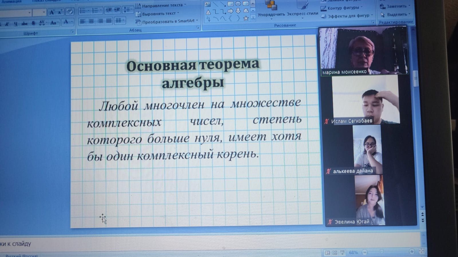The width and height of the screenshot is (458, 257).
Task: Select the star shape in gallery
Action: pyautogui.click(x=245, y=19)
